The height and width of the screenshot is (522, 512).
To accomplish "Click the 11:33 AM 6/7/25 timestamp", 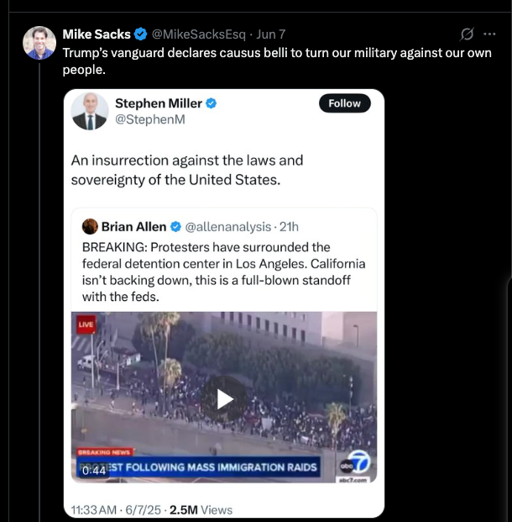I will point(116,509).
